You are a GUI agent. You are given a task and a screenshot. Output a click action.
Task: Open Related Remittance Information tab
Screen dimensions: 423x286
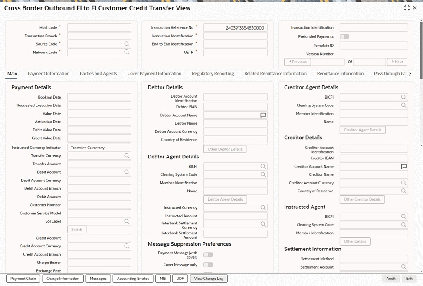(275, 73)
